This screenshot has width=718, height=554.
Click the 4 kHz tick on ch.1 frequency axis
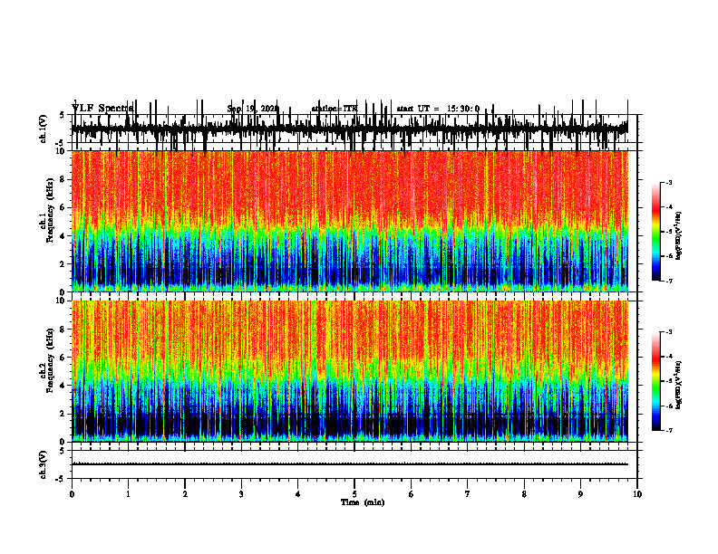[x=63, y=236]
